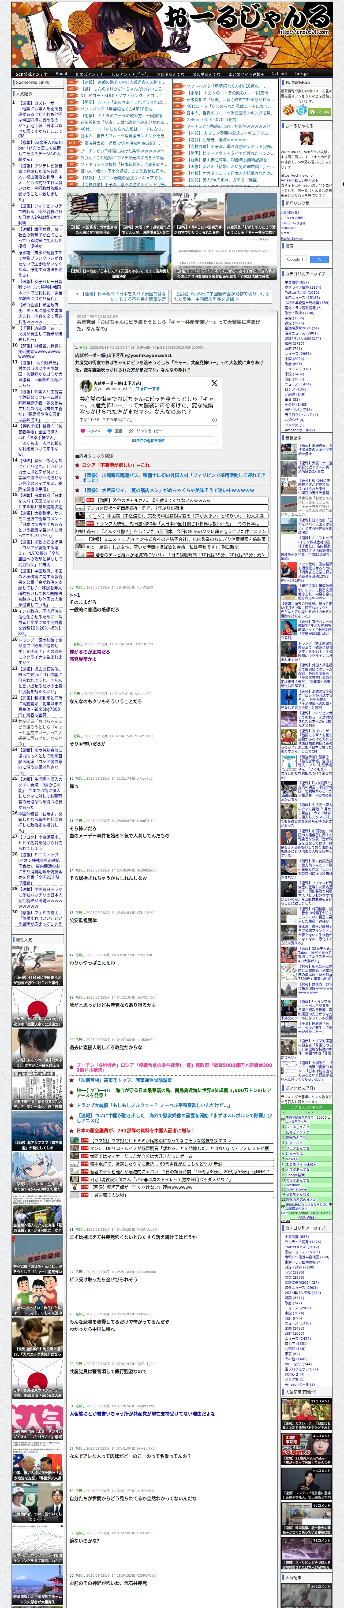Viewport: 344px width, 1608px height.
Task: Click star icon beside ロシア「不凍港が欲しい」link
Action: [78, 464]
